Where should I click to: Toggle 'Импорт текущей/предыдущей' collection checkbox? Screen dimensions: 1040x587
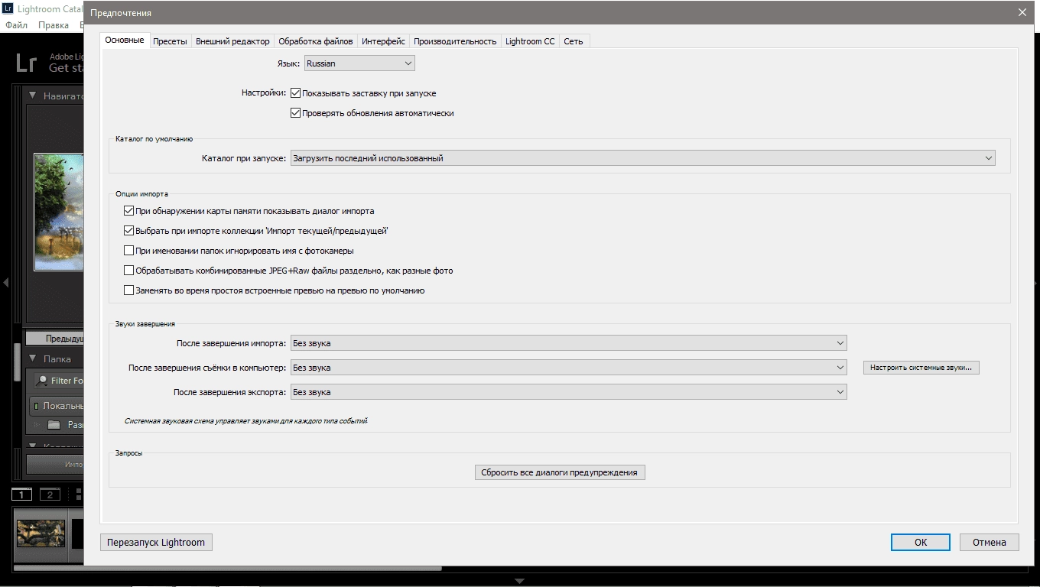tap(128, 231)
